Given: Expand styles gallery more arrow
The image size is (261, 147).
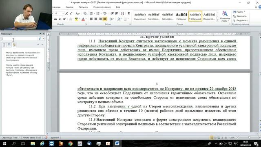Looking at the screenshot, I should click(217, 20).
